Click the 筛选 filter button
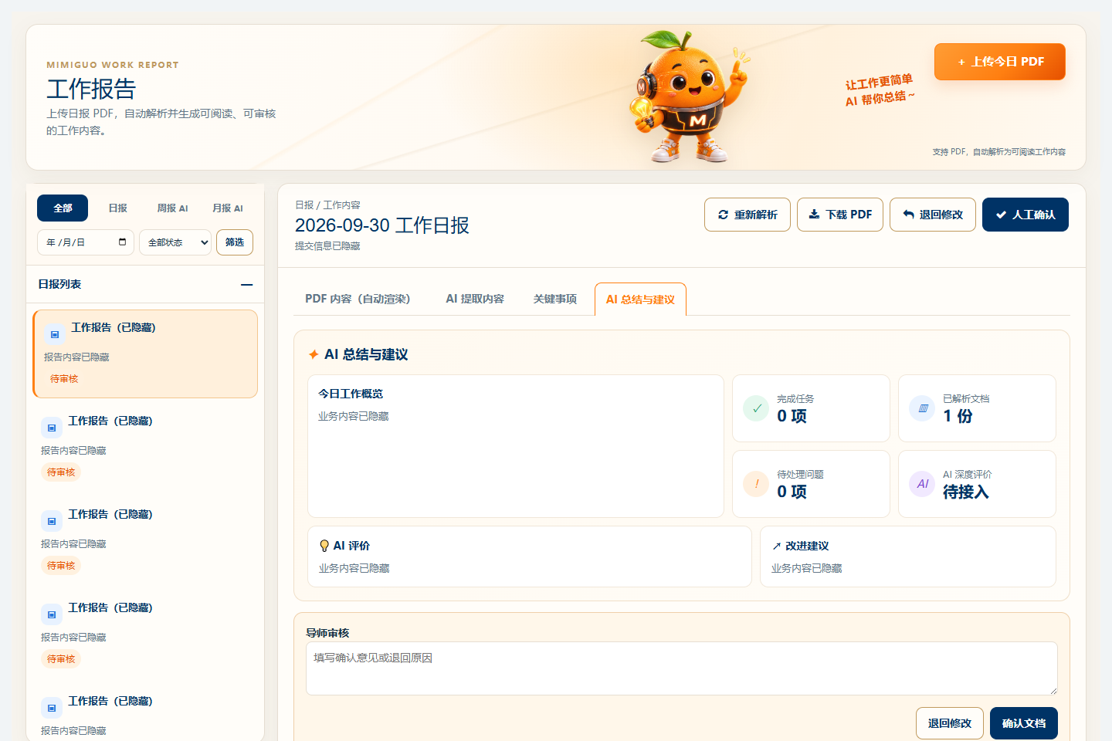This screenshot has width=1112, height=741. 235,242
